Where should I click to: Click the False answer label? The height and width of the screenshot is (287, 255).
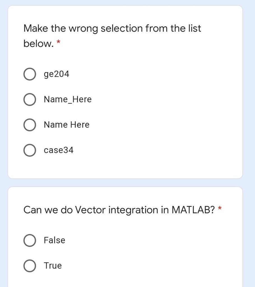tap(54, 240)
